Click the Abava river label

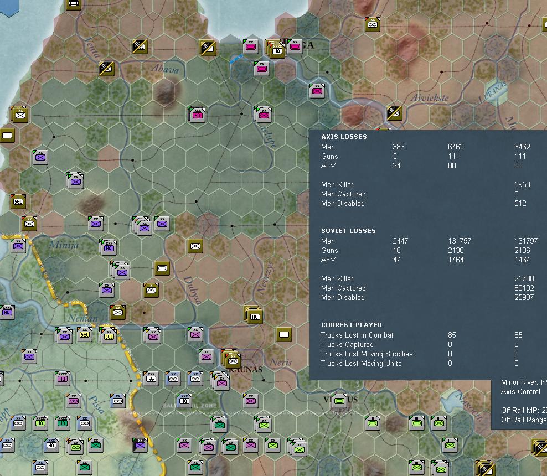click(165, 69)
